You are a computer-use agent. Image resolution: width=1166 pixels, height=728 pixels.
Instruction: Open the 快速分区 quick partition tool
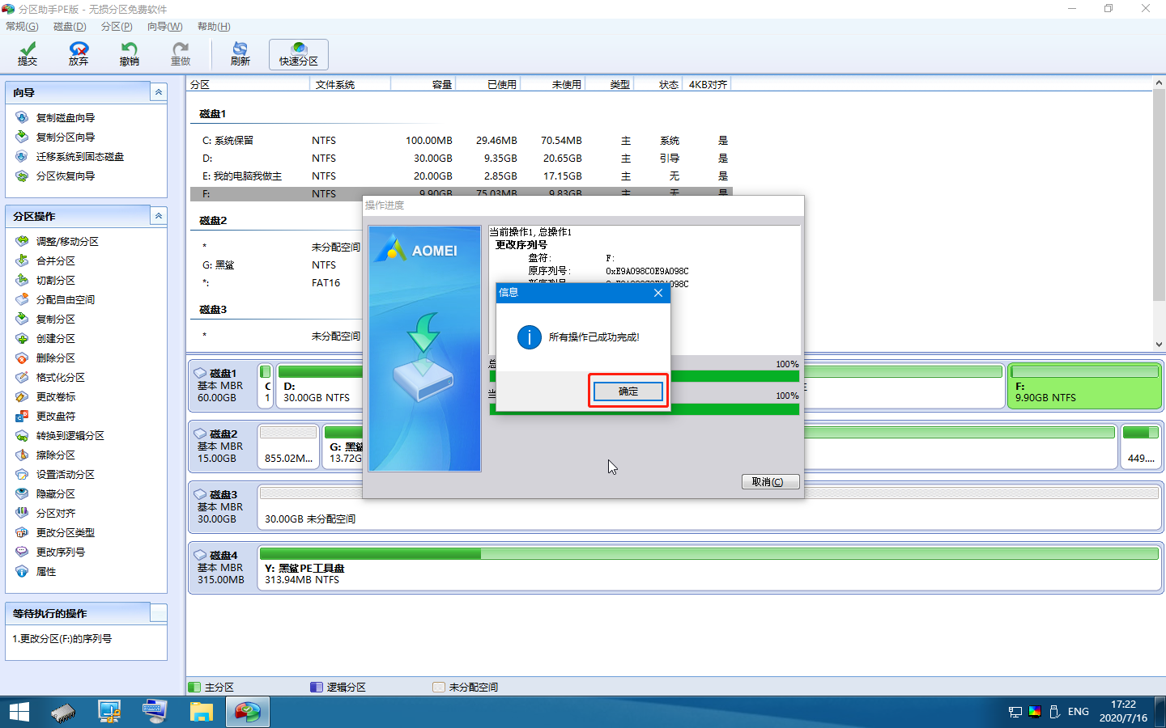299,54
